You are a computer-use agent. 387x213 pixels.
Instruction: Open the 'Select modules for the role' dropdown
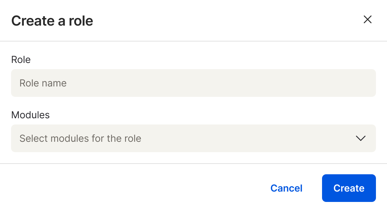[193, 138]
